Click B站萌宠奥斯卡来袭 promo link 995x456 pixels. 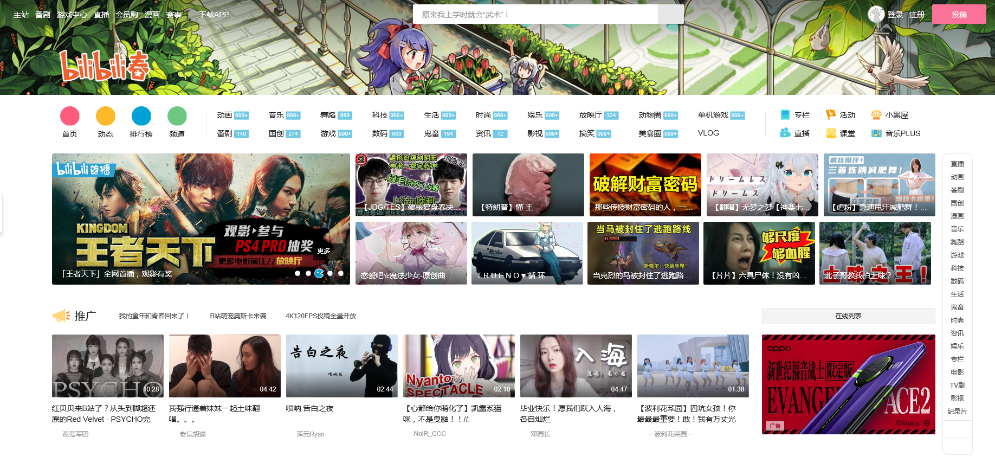[x=238, y=316]
